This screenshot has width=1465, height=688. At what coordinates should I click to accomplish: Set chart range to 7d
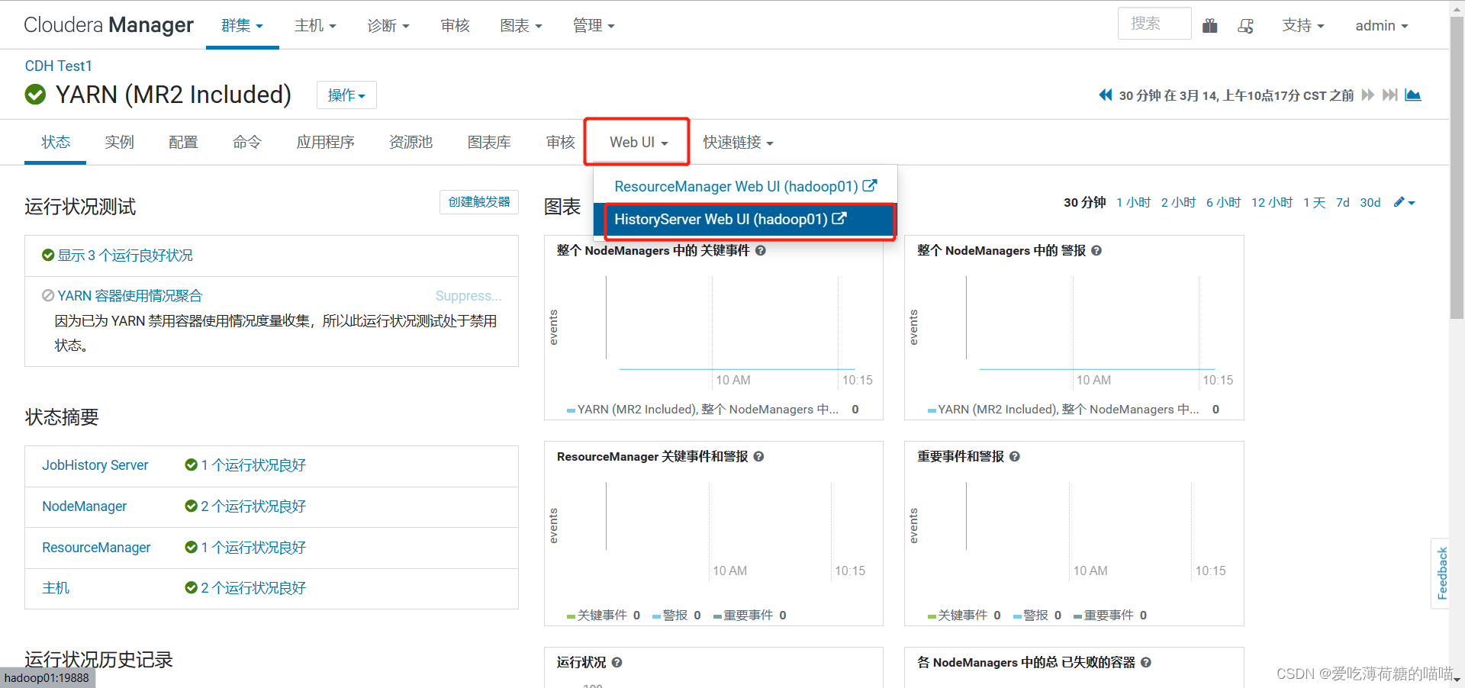(1343, 202)
